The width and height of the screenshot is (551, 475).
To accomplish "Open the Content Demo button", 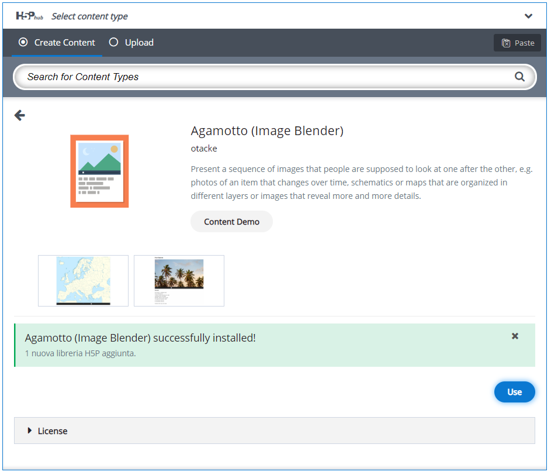I will click(x=231, y=222).
